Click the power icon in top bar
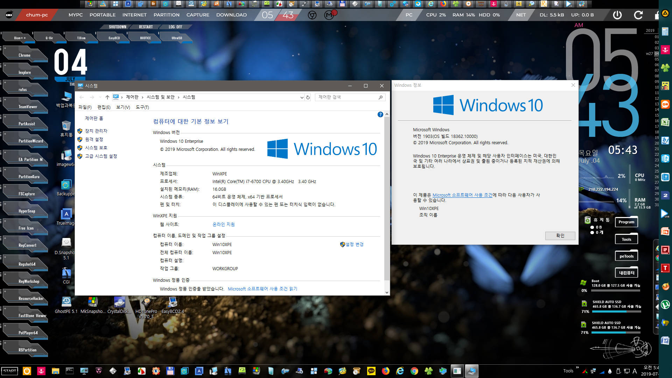This screenshot has width=672, height=378. coord(617,15)
